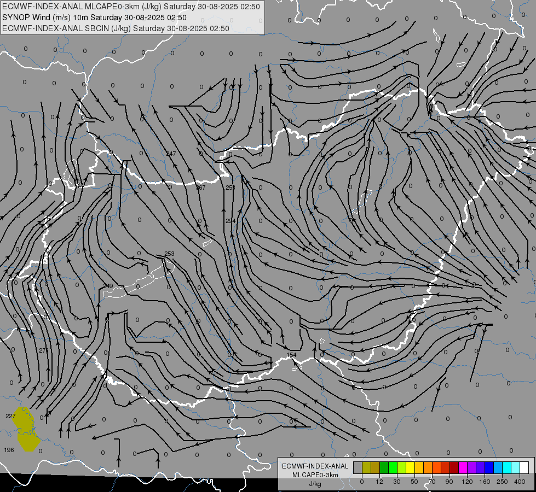Click the legend tick label 30
Screen dimensions: 536x492
396,482
